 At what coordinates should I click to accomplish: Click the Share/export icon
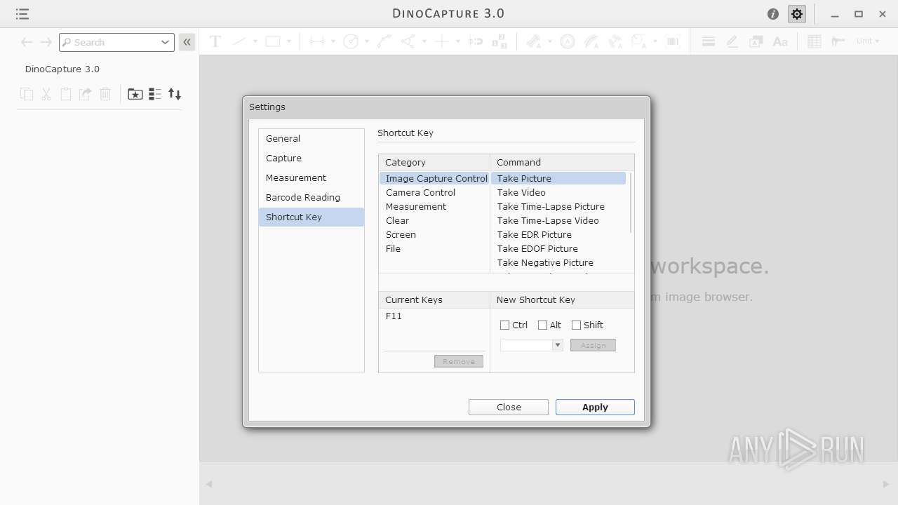coord(85,94)
